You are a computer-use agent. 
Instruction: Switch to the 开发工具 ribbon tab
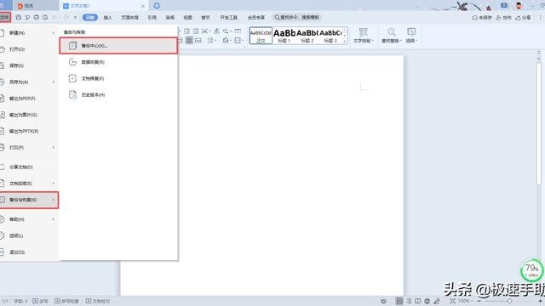228,17
